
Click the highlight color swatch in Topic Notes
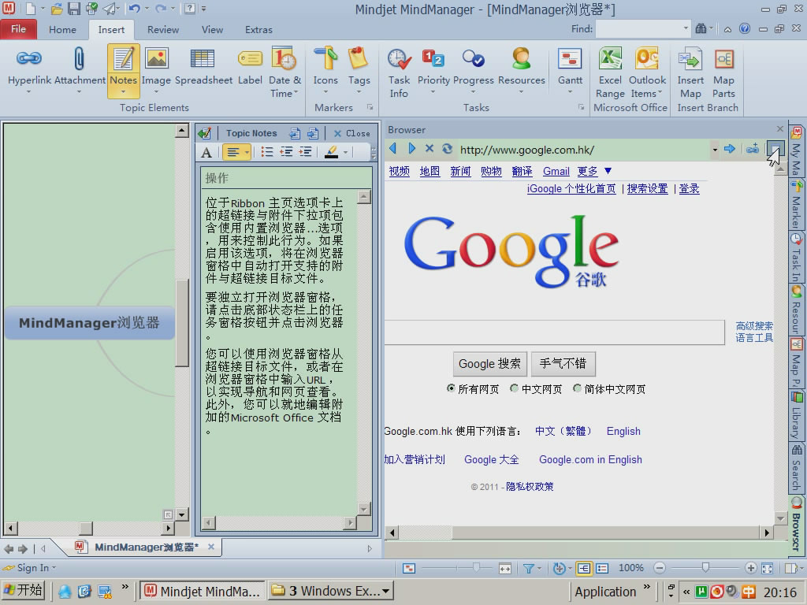click(x=332, y=152)
